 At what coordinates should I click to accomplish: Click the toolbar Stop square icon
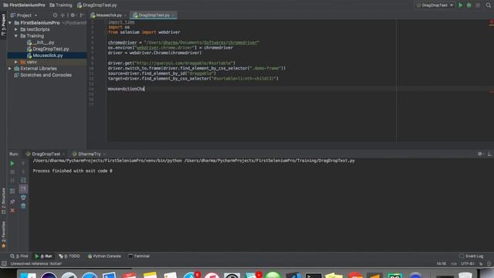coord(478,5)
